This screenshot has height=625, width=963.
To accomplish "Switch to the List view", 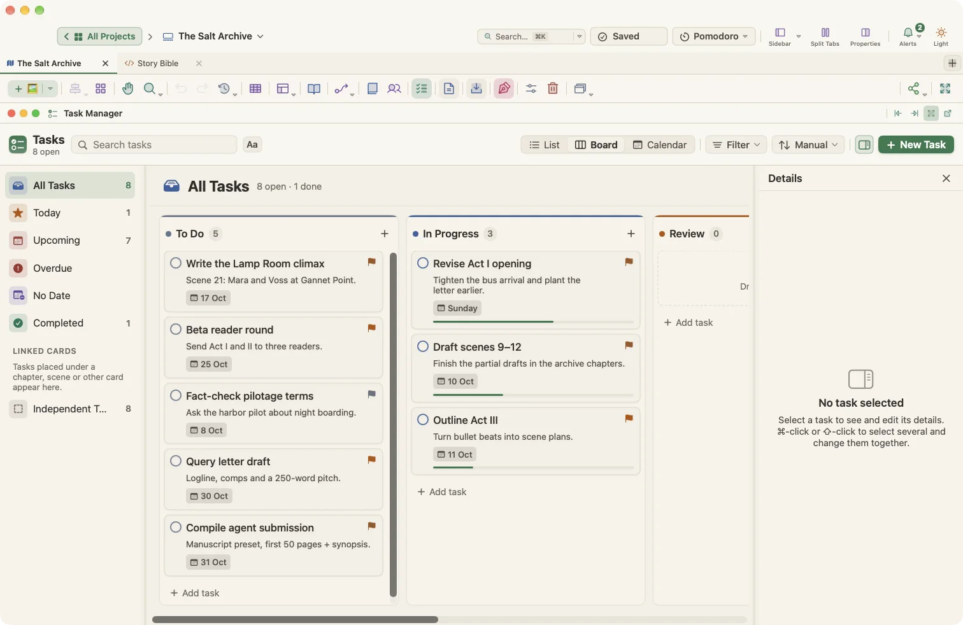I will [x=545, y=145].
